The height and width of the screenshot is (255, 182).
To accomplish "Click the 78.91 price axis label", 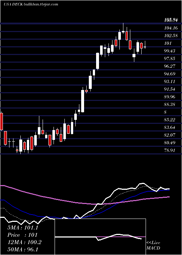I will [170, 150].
